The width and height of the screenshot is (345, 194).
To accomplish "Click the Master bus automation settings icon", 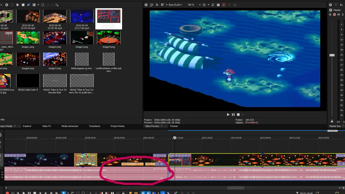I will (x=334, y=15).
